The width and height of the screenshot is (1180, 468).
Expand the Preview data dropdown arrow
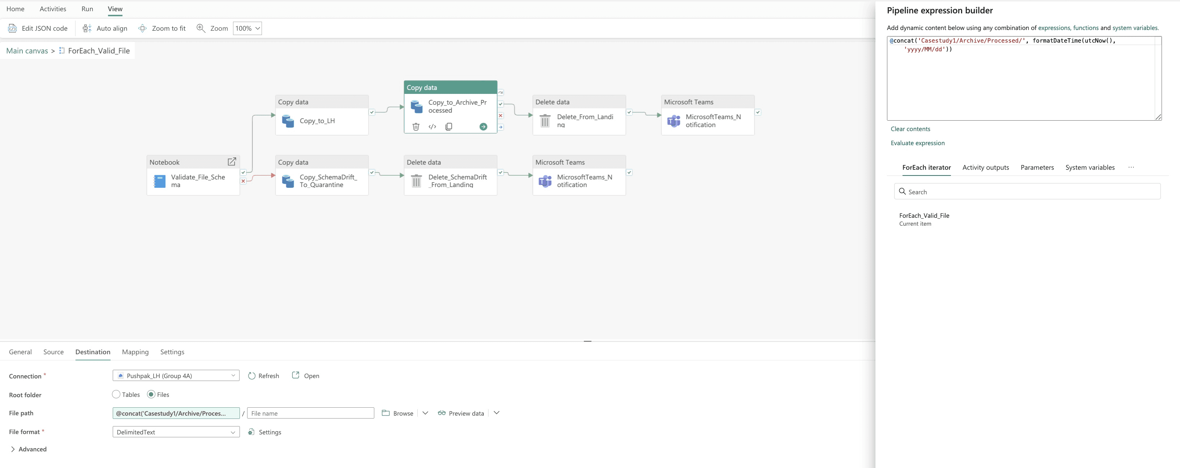(496, 413)
